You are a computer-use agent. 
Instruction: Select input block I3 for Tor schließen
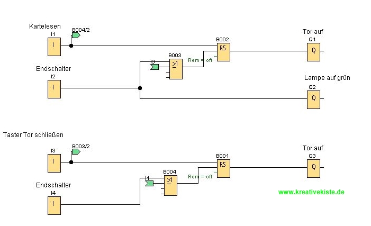[54, 162]
